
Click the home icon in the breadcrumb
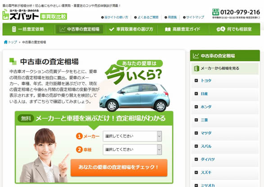(x=6, y=42)
